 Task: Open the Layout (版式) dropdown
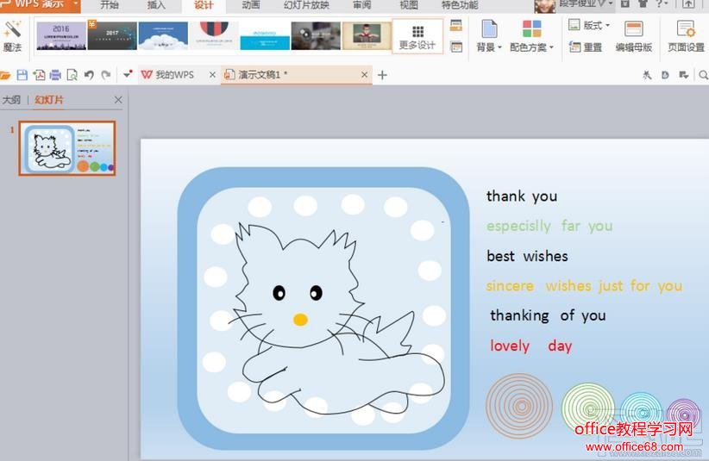588,26
